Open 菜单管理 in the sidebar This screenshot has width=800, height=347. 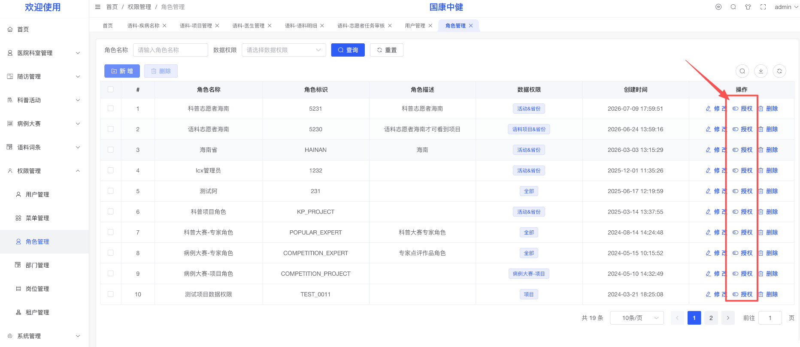[44, 218]
